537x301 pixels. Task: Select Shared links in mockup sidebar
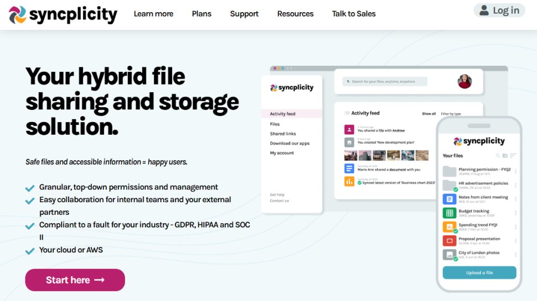[283, 134]
